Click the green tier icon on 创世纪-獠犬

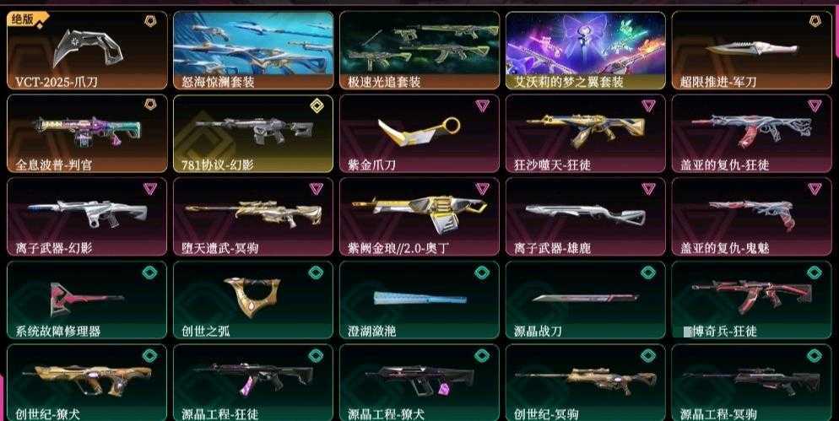pyautogui.click(x=150, y=356)
